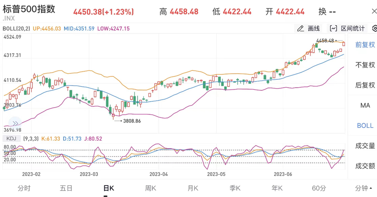Switch main indicator to MA
Screen dimensions: 377x197
365,105
